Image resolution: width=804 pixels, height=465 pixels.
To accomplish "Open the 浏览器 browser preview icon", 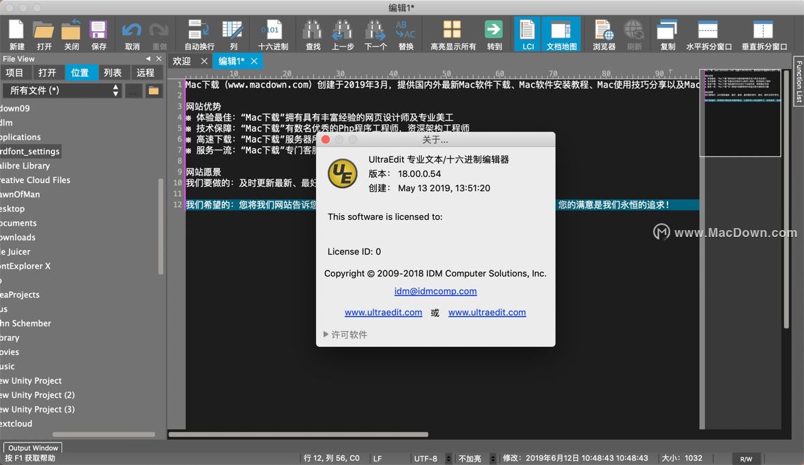I will tap(603, 34).
